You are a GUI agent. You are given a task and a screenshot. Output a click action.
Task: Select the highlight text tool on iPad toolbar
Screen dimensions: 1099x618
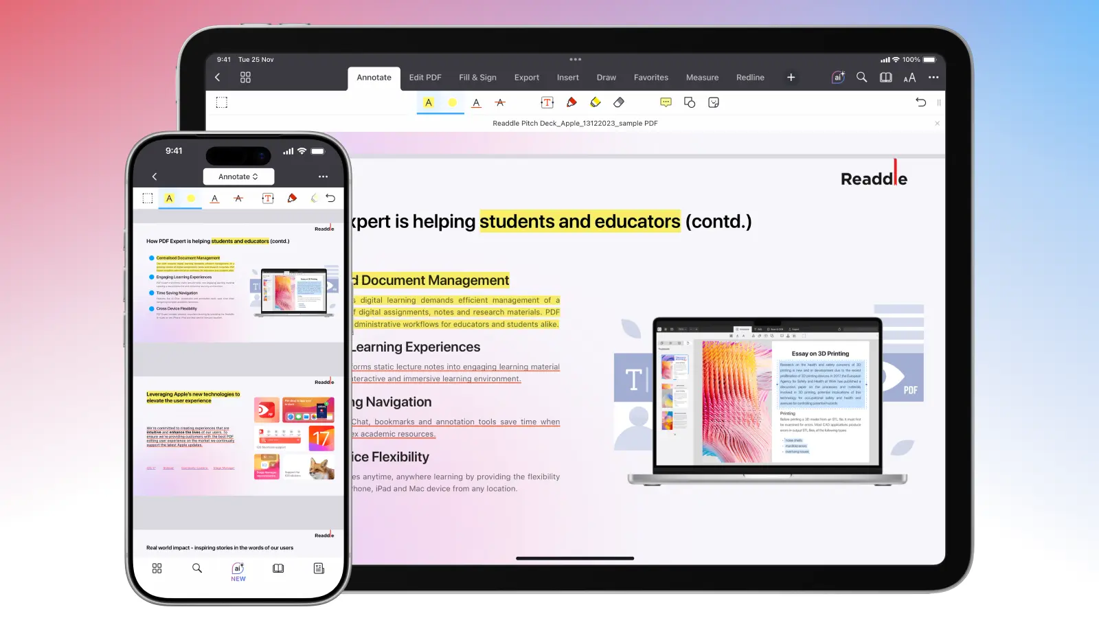[429, 103]
